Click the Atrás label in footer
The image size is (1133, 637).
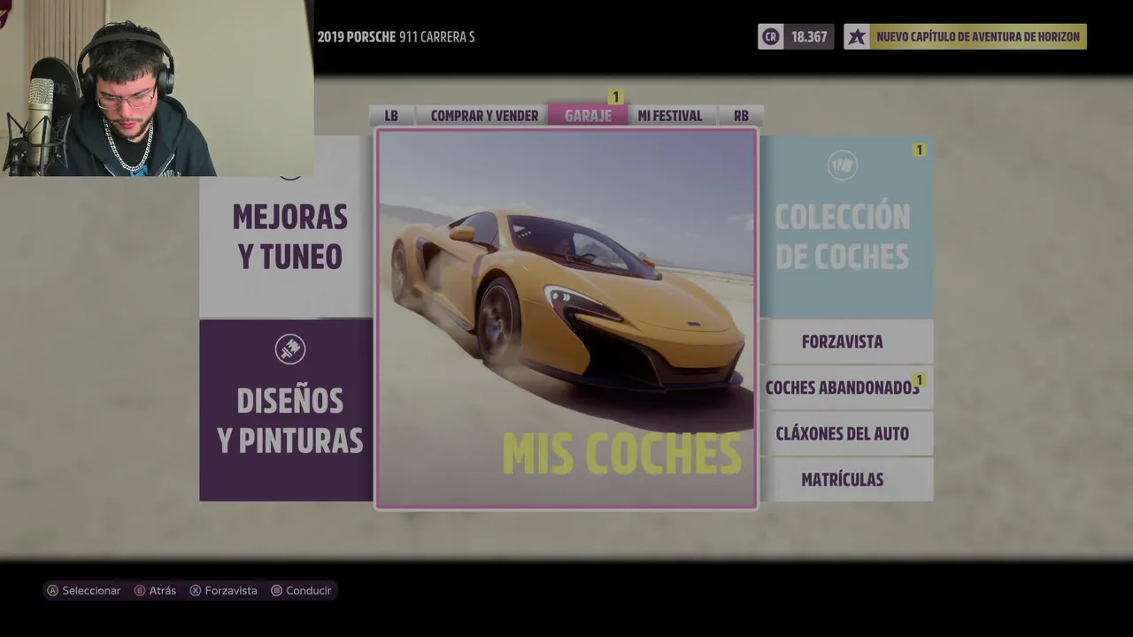coord(163,590)
